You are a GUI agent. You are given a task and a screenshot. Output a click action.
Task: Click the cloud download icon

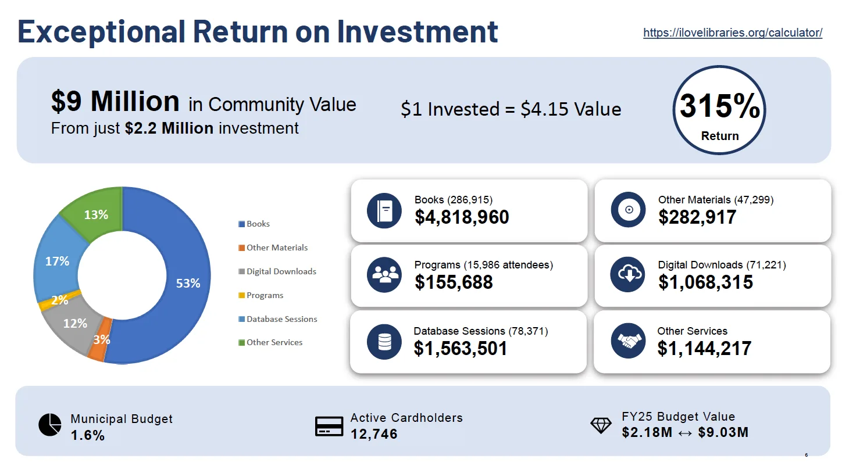tap(628, 274)
